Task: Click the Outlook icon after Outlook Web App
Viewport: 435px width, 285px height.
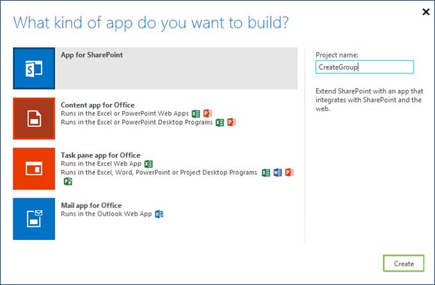Action: 159,214
